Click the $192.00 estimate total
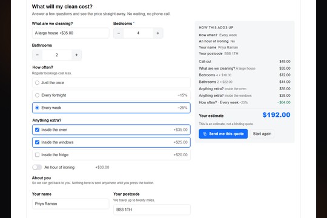This screenshot has width=327, height=218. click(x=276, y=114)
